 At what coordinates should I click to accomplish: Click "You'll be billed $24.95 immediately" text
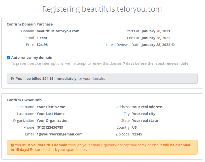[x=46, y=79]
